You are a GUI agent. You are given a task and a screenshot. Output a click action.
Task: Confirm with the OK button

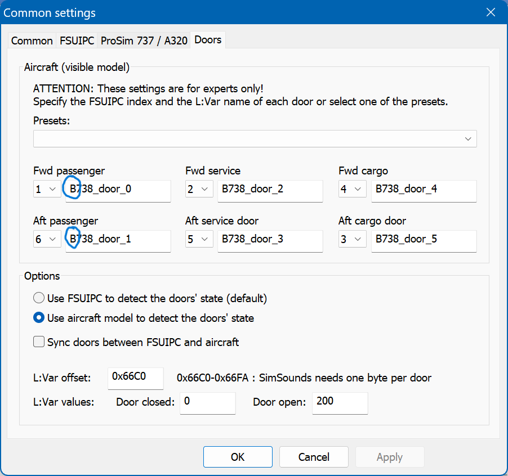[238, 457]
